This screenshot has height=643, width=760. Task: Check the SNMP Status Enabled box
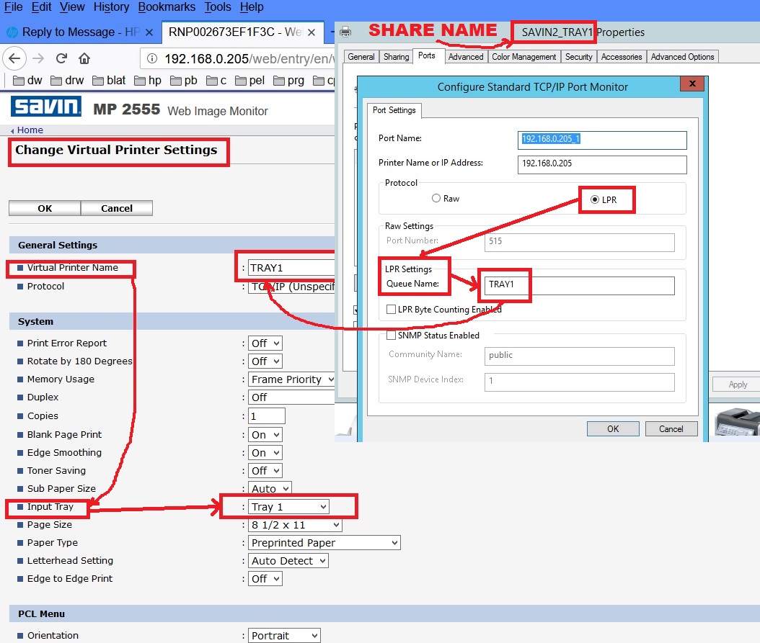coord(392,335)
